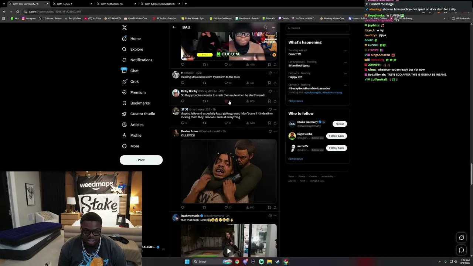Open more options on Ricky Bobby's post
Viewport: 473px width, 266px height.
point(275,91)
